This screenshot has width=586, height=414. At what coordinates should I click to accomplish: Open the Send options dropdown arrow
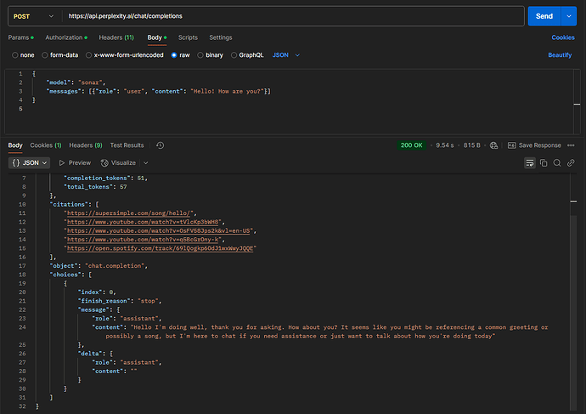(x=569, y=16)
